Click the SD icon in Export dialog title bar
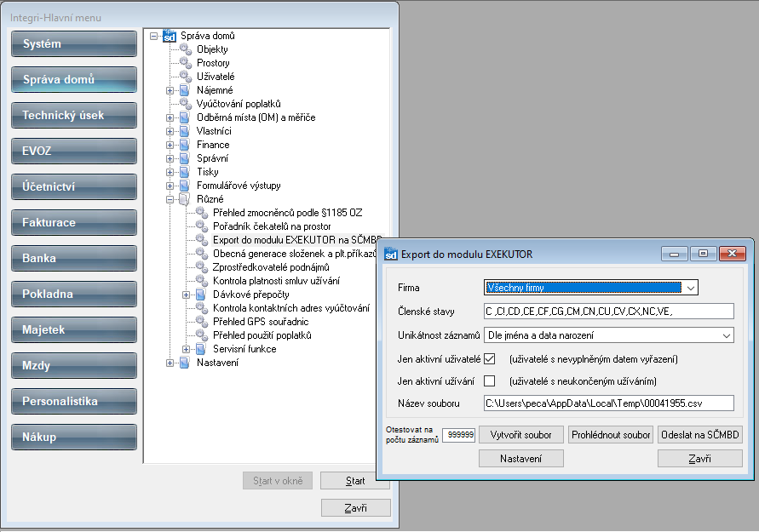 click(391, 254)
